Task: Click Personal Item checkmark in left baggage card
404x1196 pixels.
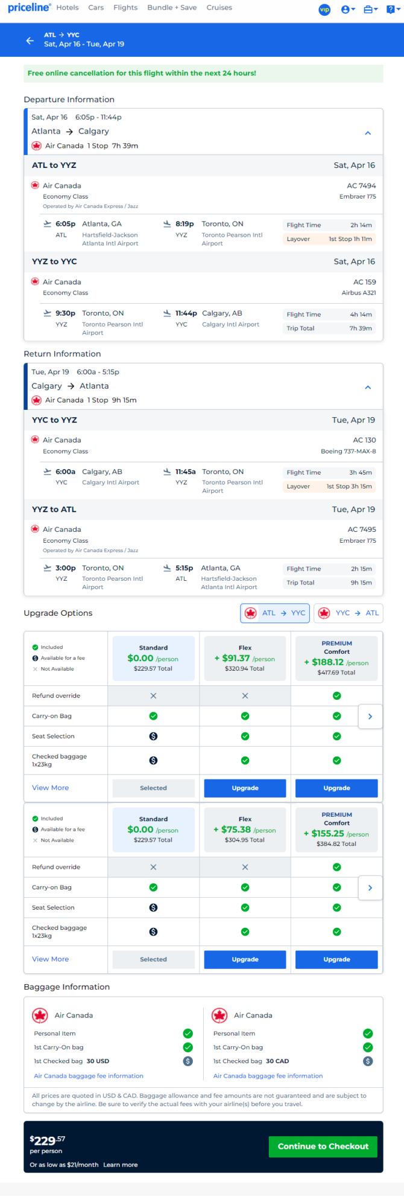Action: tap(188, 1034)
